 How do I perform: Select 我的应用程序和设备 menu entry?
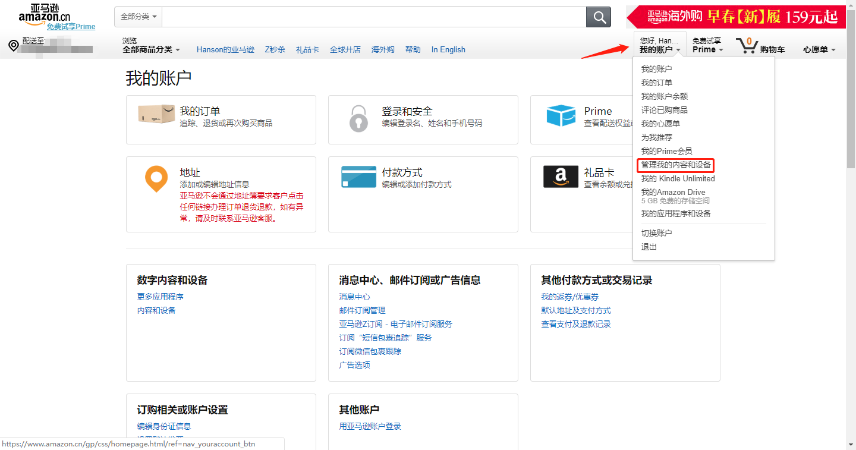click(676, 213)
